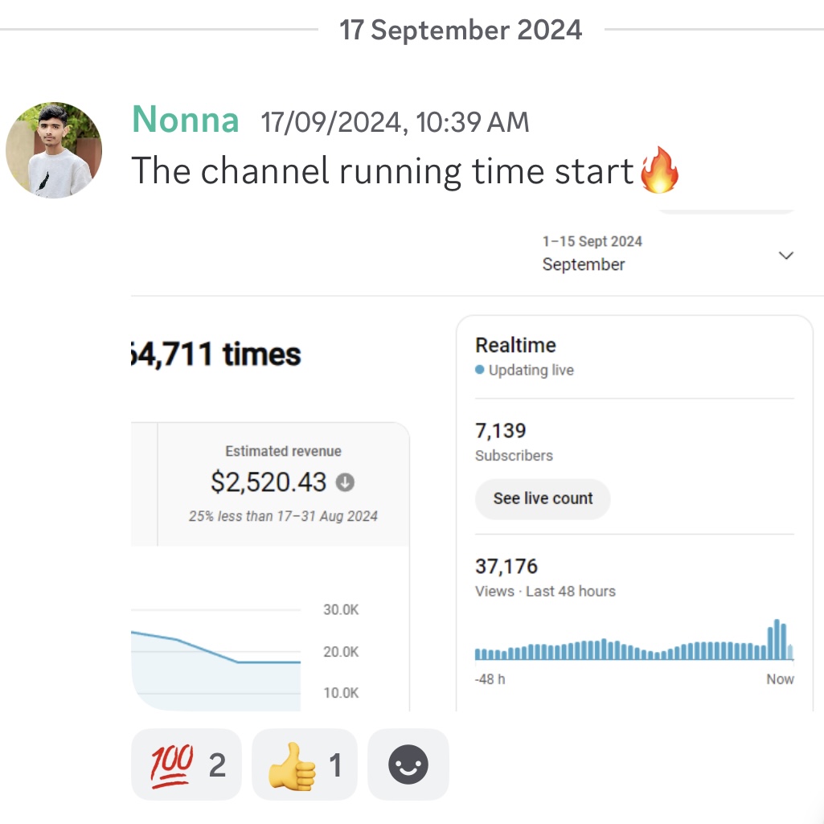Click the September label in date selector
824x824 pixels.
(584, 264)
